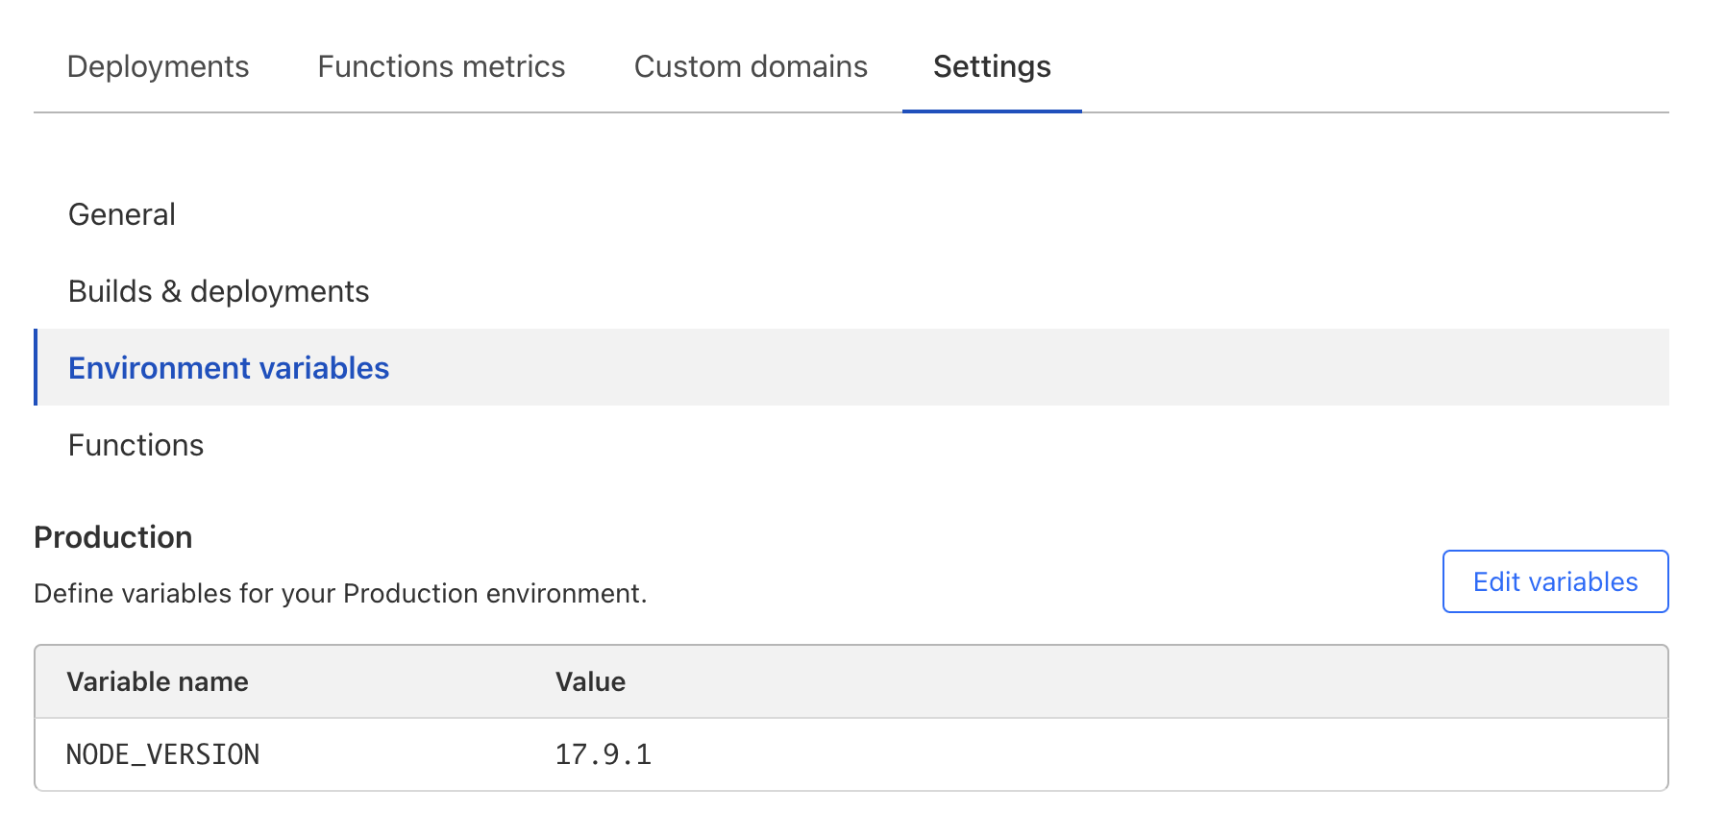Click the Value column header
This screenshot has width=1726, height=838.
pos(590,682)
